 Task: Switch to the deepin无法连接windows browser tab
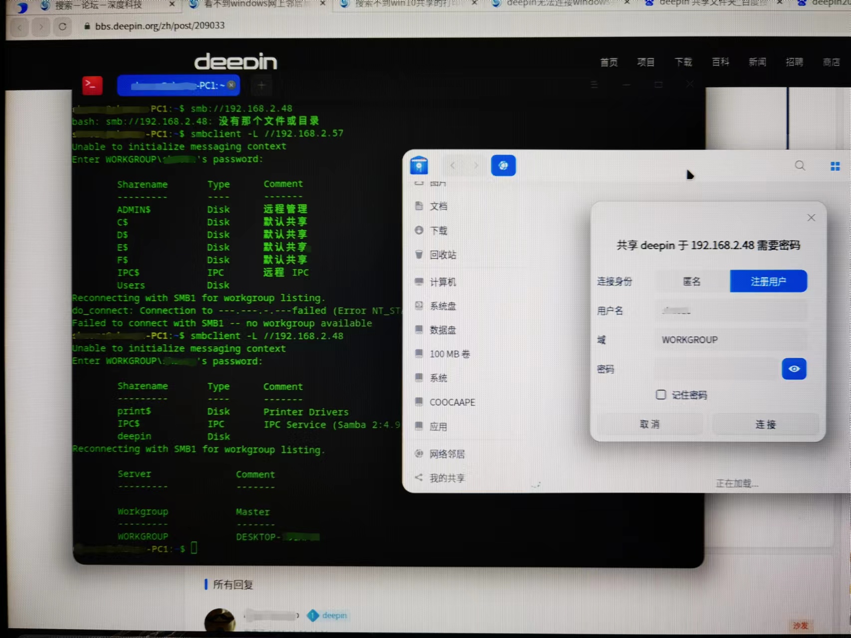557,3
